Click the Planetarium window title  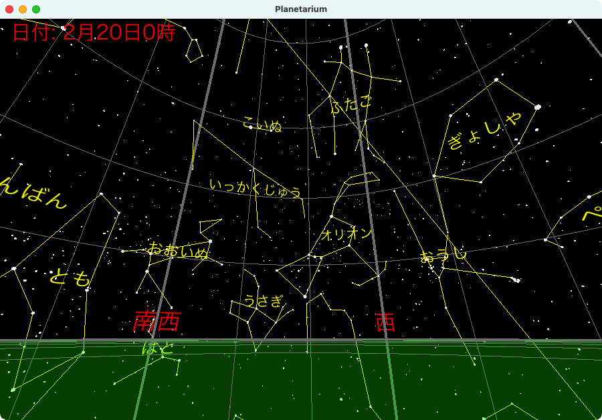point(300,9)
